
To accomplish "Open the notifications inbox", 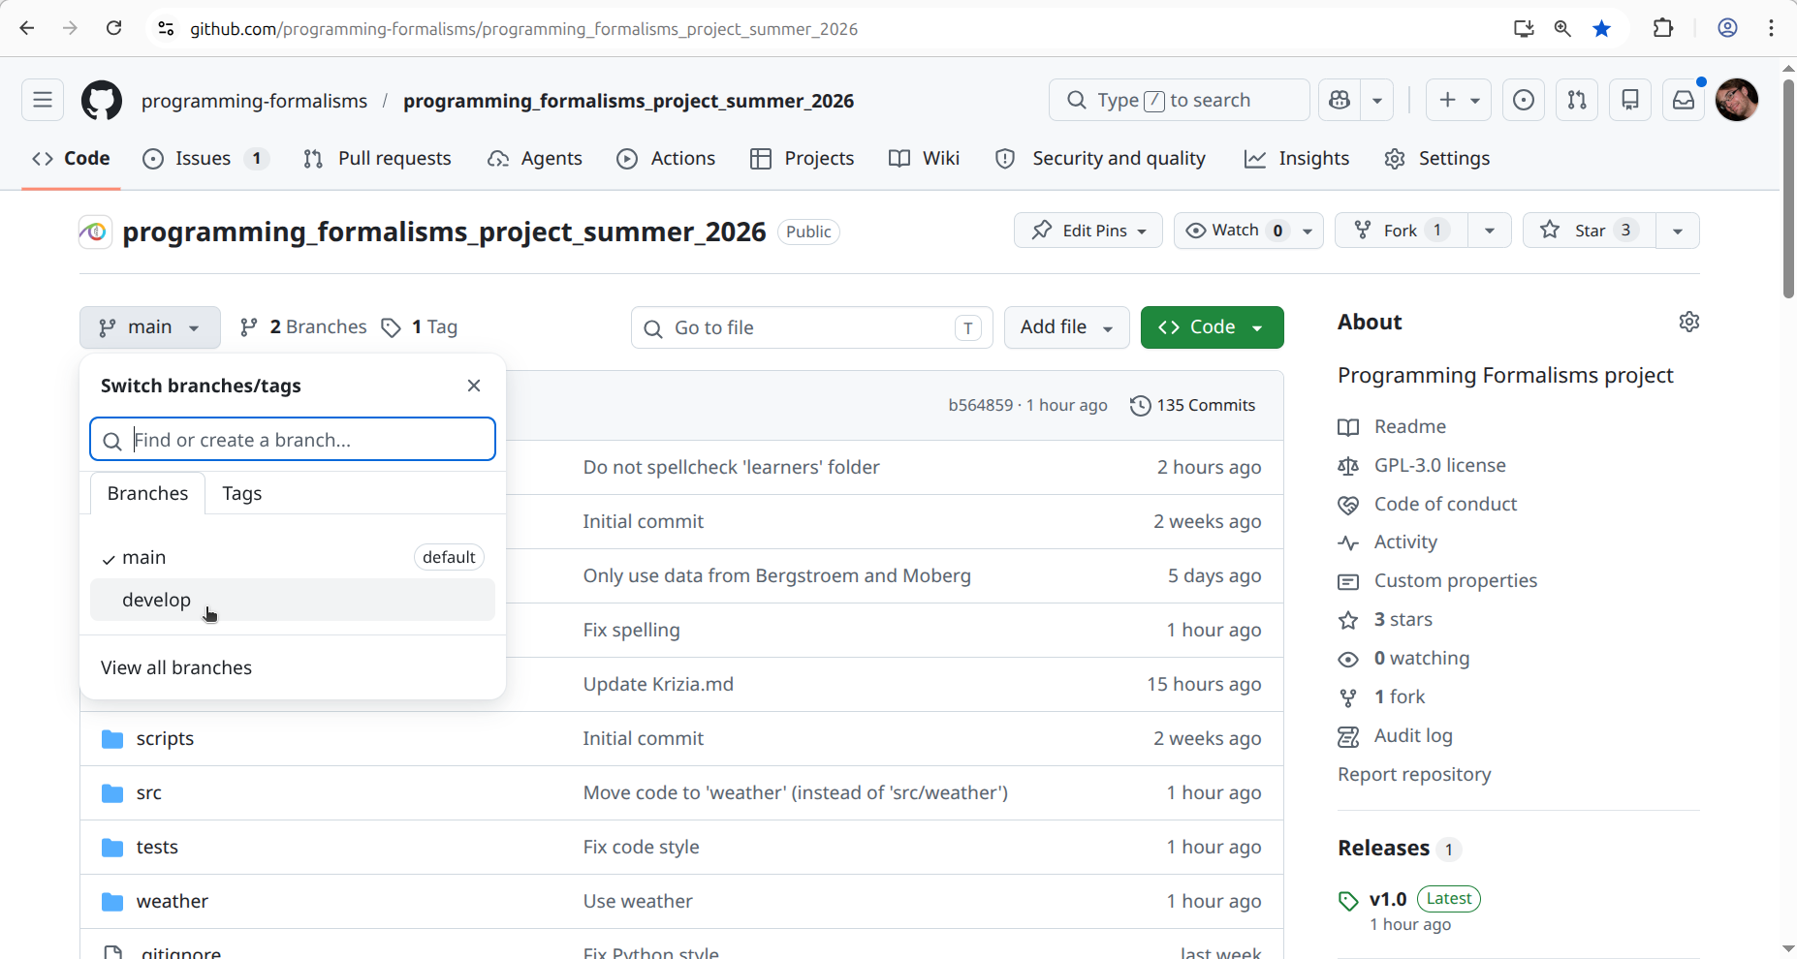I will [1684, 100].
